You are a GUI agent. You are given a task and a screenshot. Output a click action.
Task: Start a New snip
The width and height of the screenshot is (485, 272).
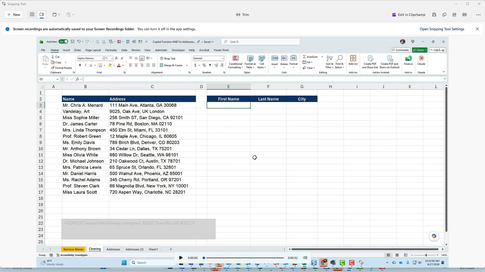pos(14,15)
